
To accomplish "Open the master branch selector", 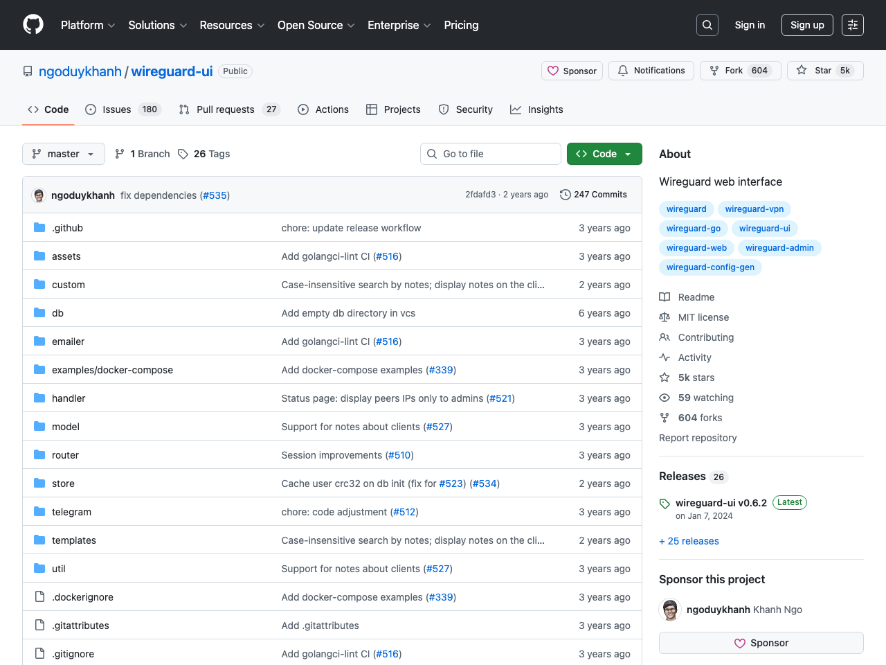I will coord(63,153).
